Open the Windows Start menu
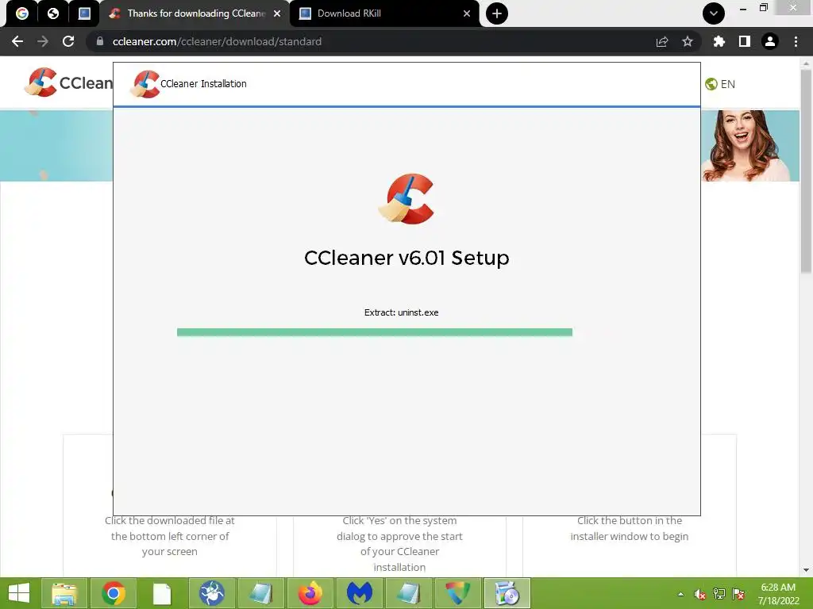Viewport: 813px width, 609px height. (x=19, y=593)
